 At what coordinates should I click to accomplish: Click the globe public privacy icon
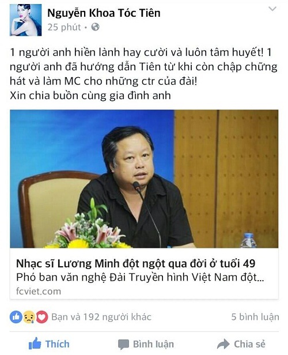coord(95,27)
